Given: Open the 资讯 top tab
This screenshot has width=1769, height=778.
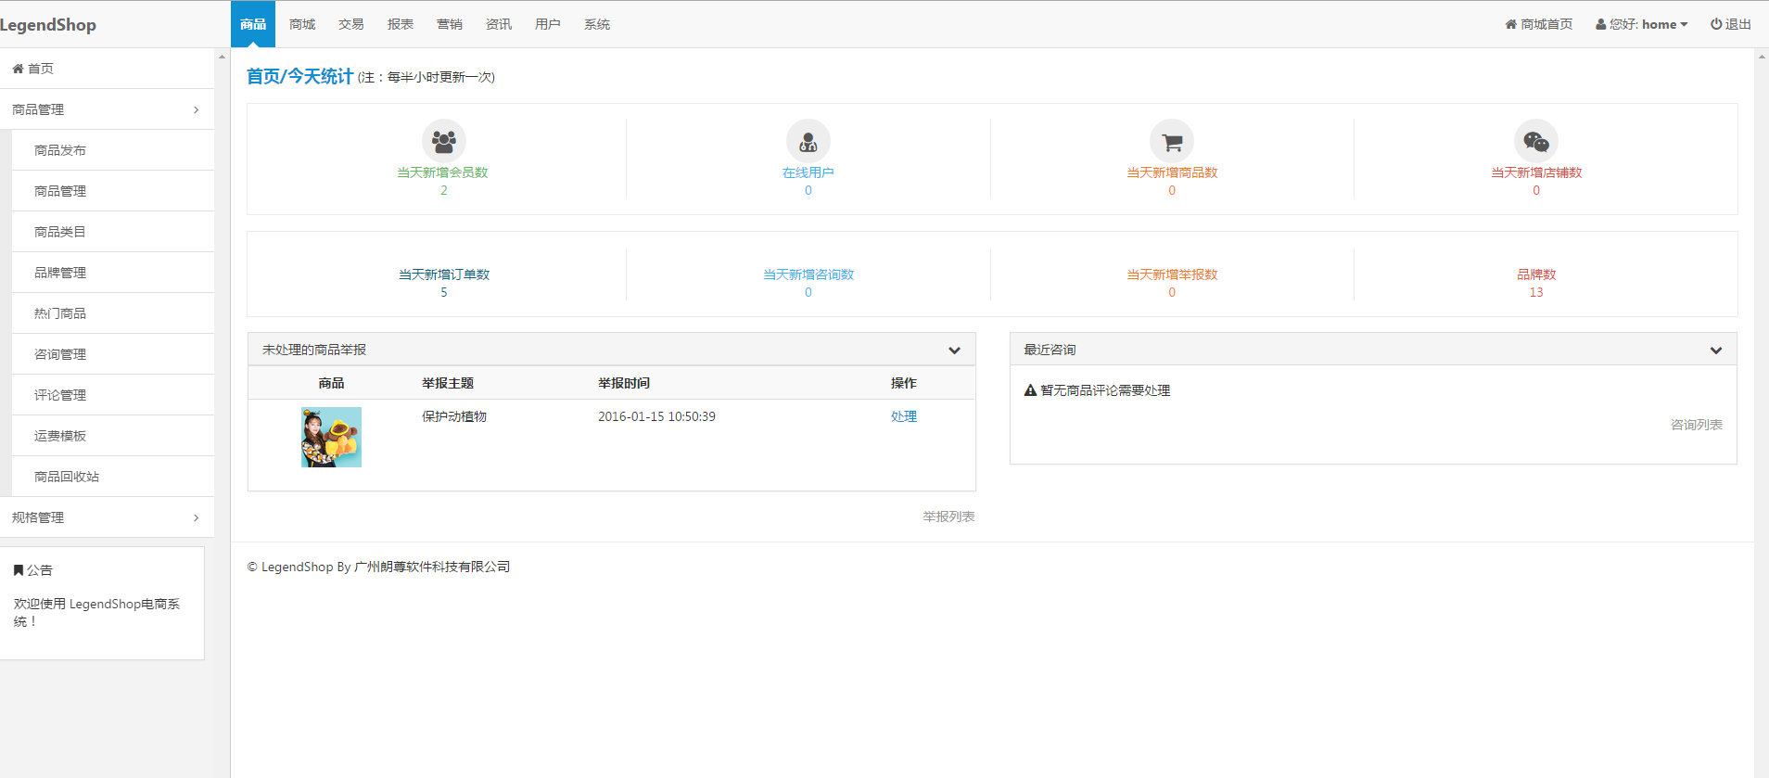Looking at the screenshot, I should 499,24.
